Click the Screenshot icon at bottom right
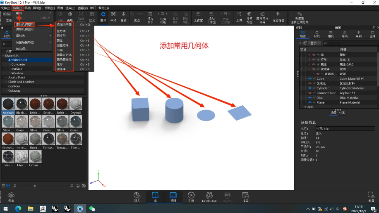 371,196
